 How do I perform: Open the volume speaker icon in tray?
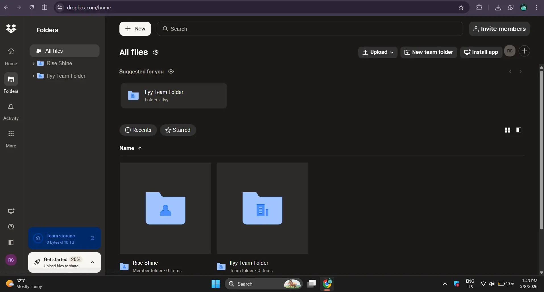[x=491, y=284]
